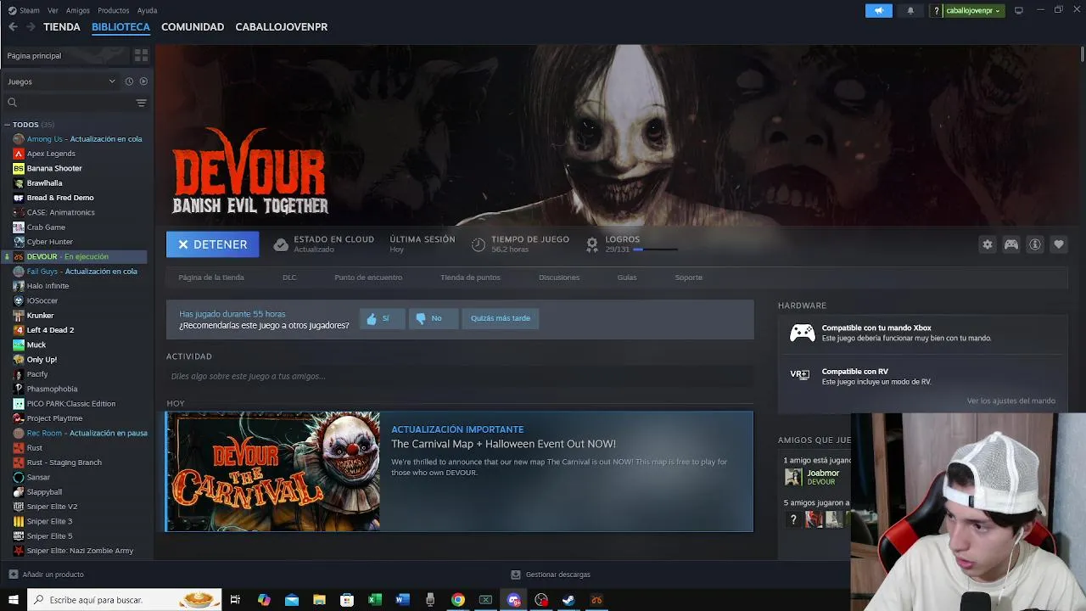Go forward with the right arrow
Image resolution: width=1086 pixels, height=611 pixels.
[x=31, y=27]
